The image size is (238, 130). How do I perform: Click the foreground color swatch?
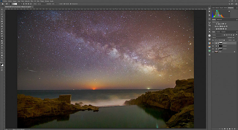(1, 64)
